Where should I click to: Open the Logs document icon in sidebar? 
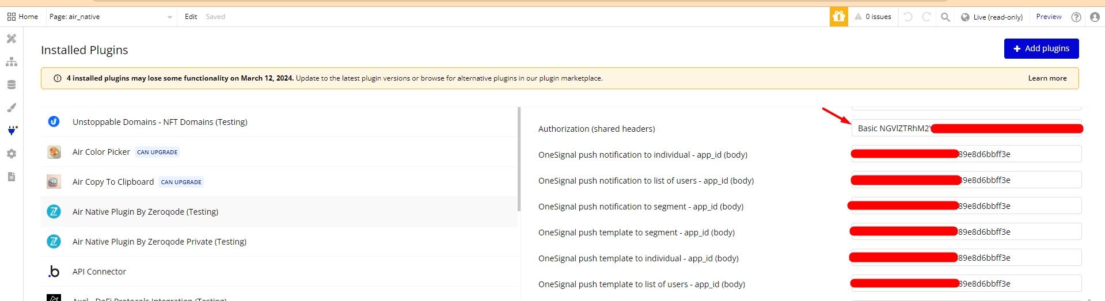pos(12,177)
